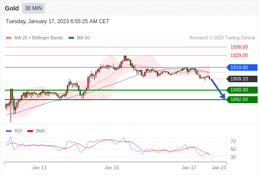Click the Jan 23 date axis label
The height and width of the screenshot is (175, 259).
pos(219,168)
